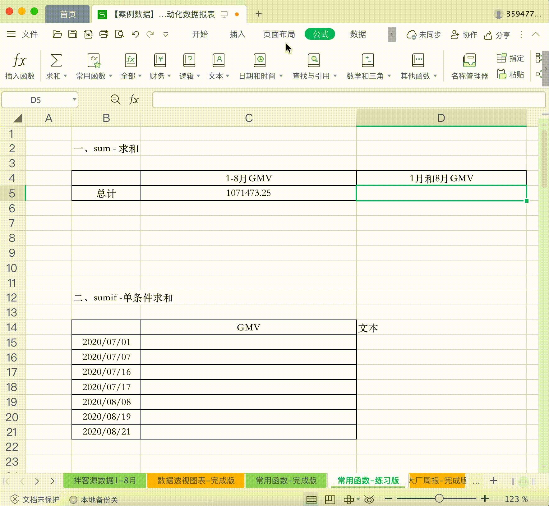Export to PDF using toolbar icon
The image size is (549, 506).
[88, 34]
